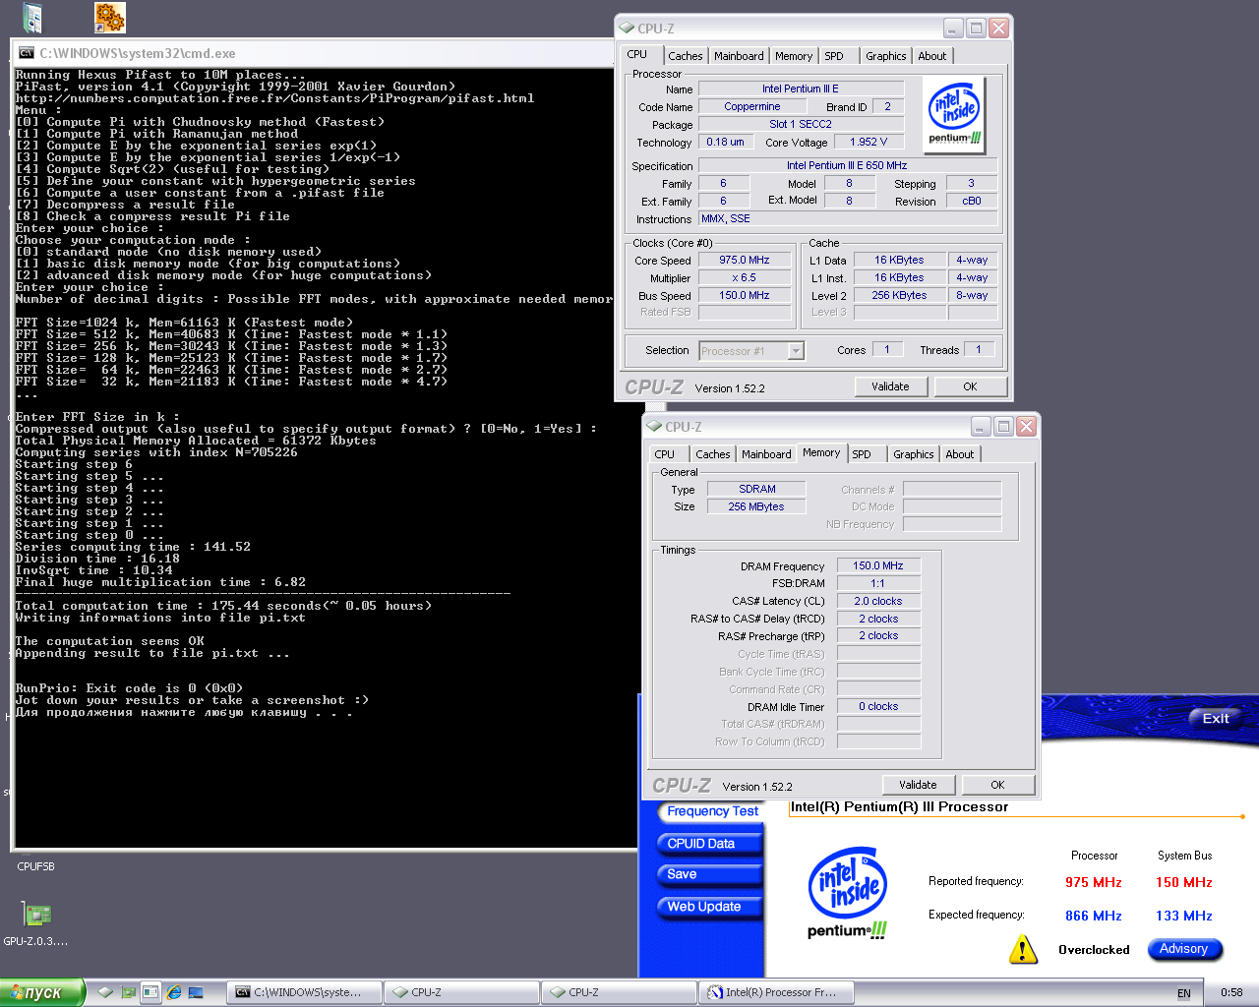The width and height of the screenshot is (1259, 1007).
Task: Open the Пуск start button
Action: pyautogui.click(x=42, y=993)
